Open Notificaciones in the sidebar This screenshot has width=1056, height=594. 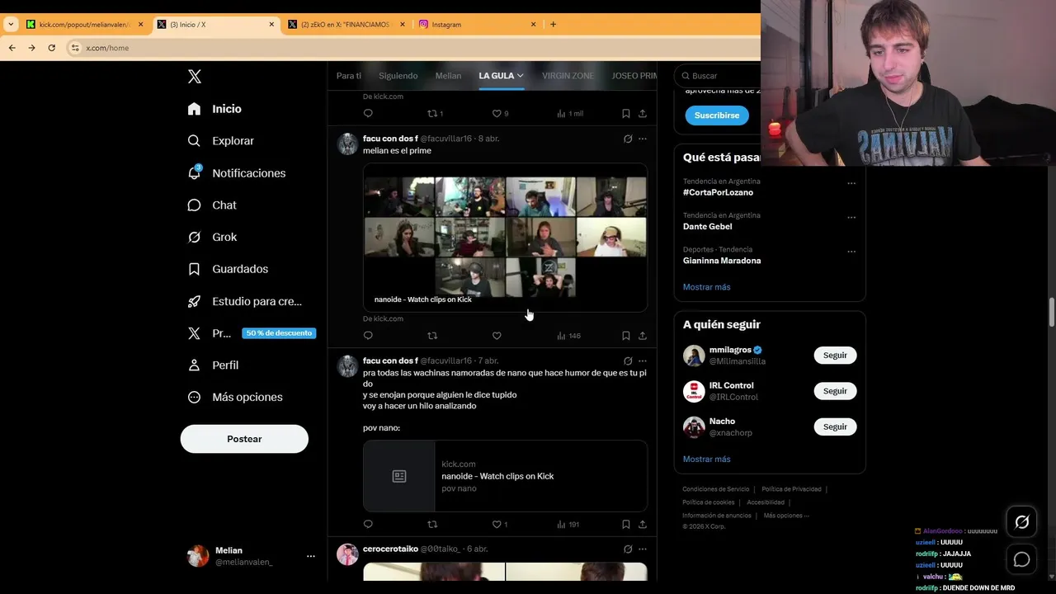[236, 173]
